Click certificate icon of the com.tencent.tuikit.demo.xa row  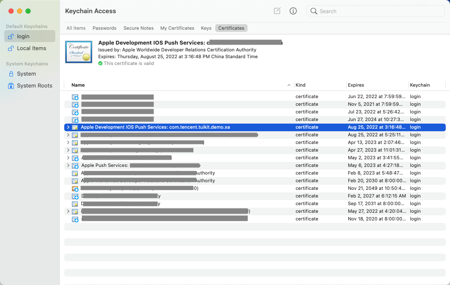pos(75,127)
